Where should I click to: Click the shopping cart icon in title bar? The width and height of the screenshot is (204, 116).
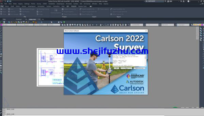coord(181,1)
